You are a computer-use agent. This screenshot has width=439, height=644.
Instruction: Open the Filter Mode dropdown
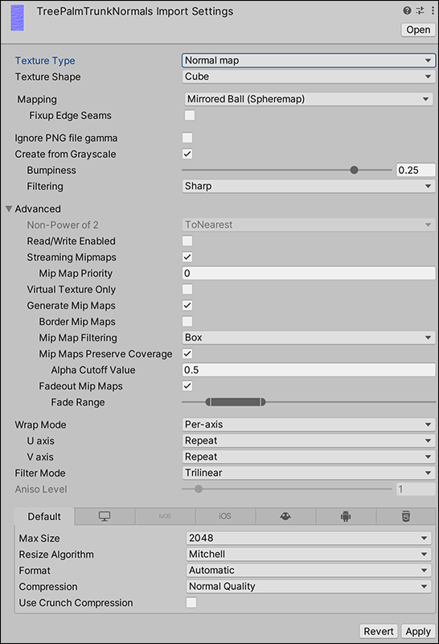click(x=309, y=473)
